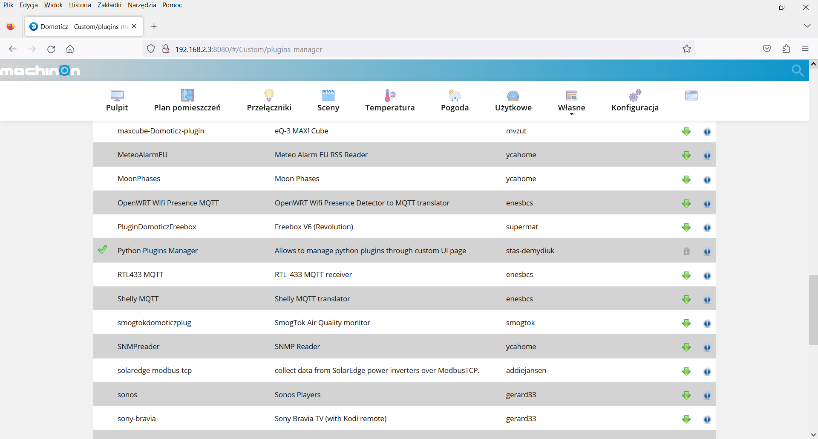Close the Domoticz browser tab
The height and width of the screenshot is (439, 818).
[x=134, y=26]
